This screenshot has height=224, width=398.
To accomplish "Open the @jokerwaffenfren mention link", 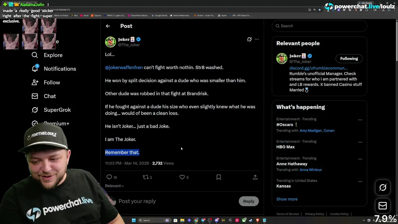I will pyautogui.click(x=124, y=67).
